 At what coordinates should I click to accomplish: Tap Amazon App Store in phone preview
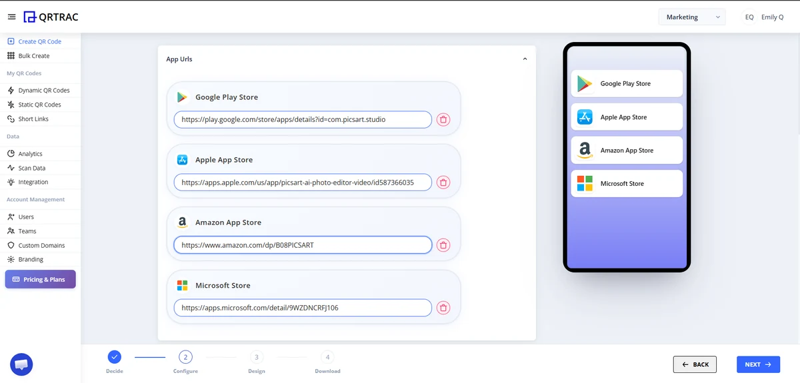(627, 151)
